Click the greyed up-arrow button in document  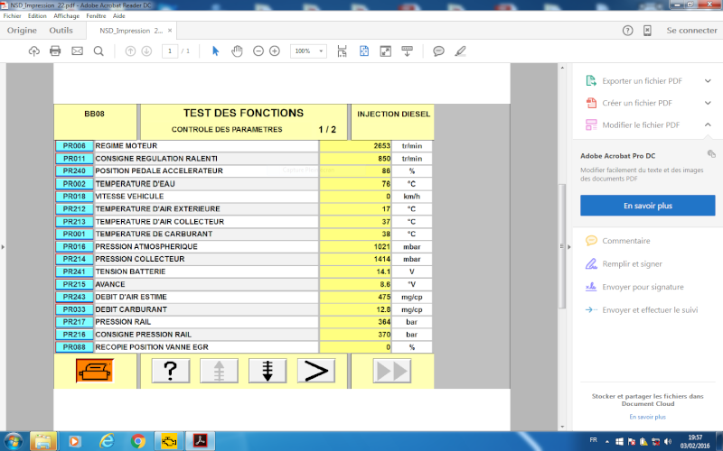(x=219, y=371)
